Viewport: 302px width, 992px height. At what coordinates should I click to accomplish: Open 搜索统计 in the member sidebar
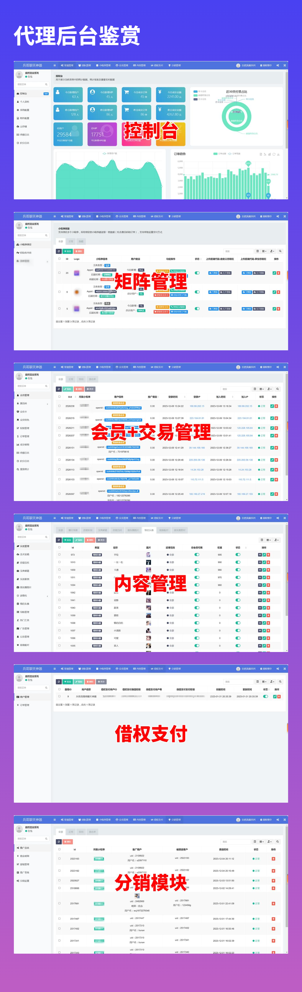point(24,469)
